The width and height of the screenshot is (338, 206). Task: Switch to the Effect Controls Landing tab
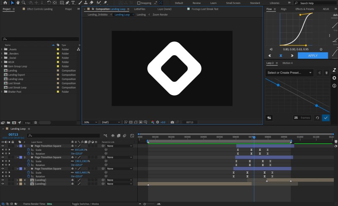(x=40, y=9)
